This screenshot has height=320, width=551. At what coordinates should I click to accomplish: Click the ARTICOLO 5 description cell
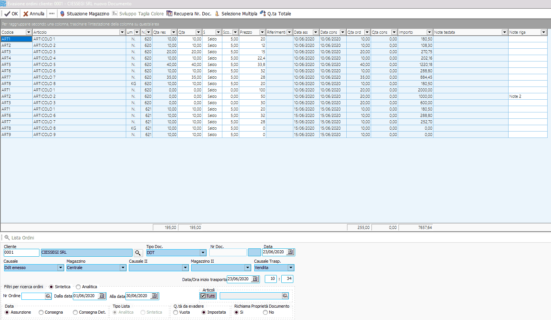[x=79, y=64]
